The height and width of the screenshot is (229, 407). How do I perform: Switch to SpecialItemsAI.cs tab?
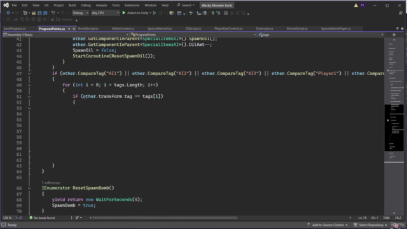tap(160, 29)
